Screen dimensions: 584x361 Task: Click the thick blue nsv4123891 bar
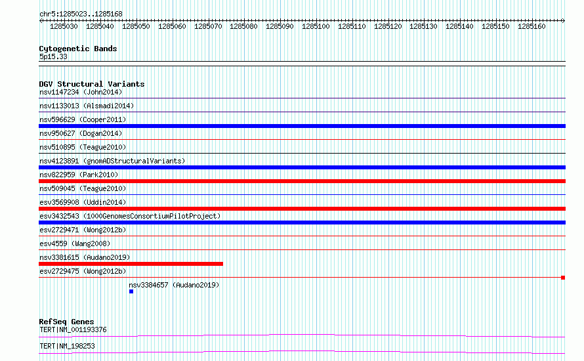click(x=302, y=167)
